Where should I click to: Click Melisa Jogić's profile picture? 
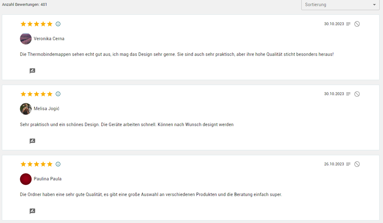(x=26, y=109)
